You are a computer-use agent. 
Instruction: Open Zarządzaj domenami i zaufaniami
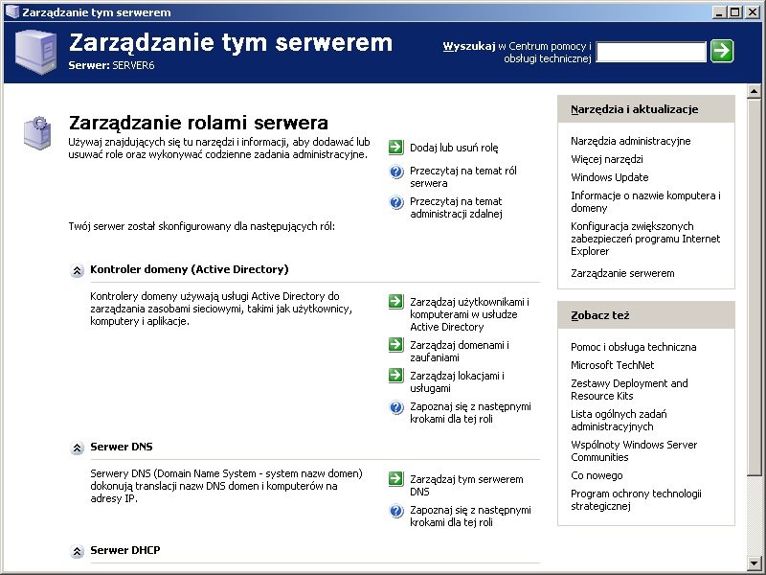coord(460,351)
